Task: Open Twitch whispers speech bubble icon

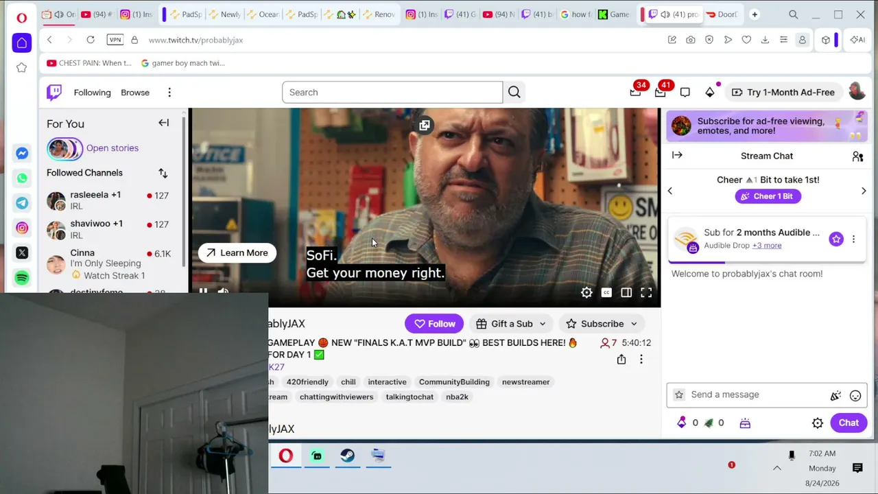Action: click(x=685, y=92)
